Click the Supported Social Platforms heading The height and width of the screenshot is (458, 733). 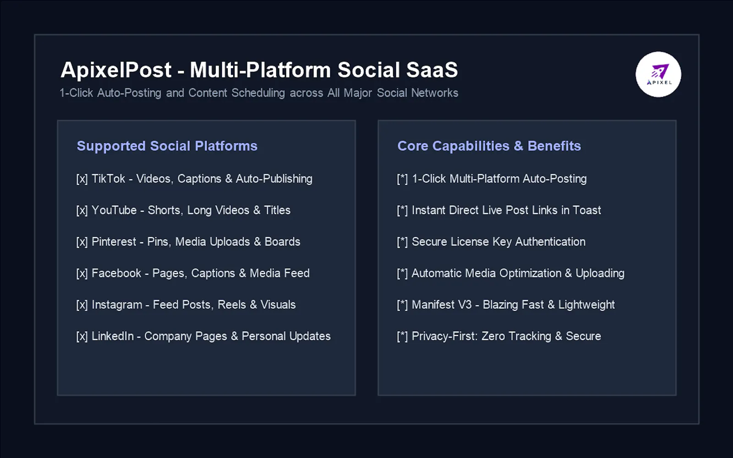(x=167, y=146)
